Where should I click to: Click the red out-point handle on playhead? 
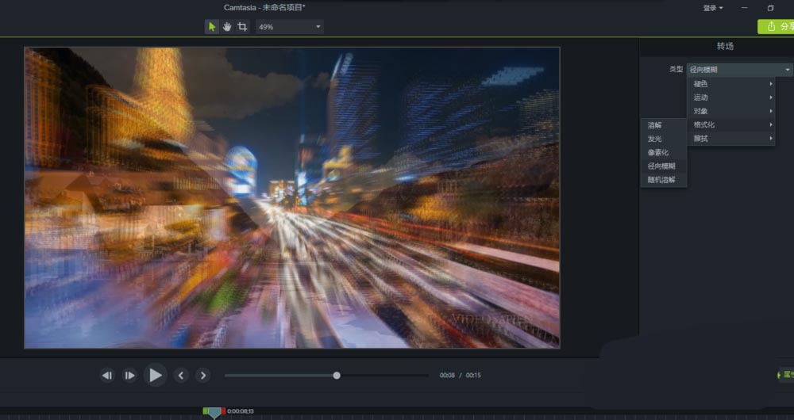[223, 411]
